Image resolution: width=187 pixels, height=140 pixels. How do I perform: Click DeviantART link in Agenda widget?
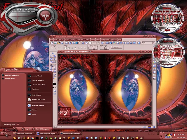168,49
